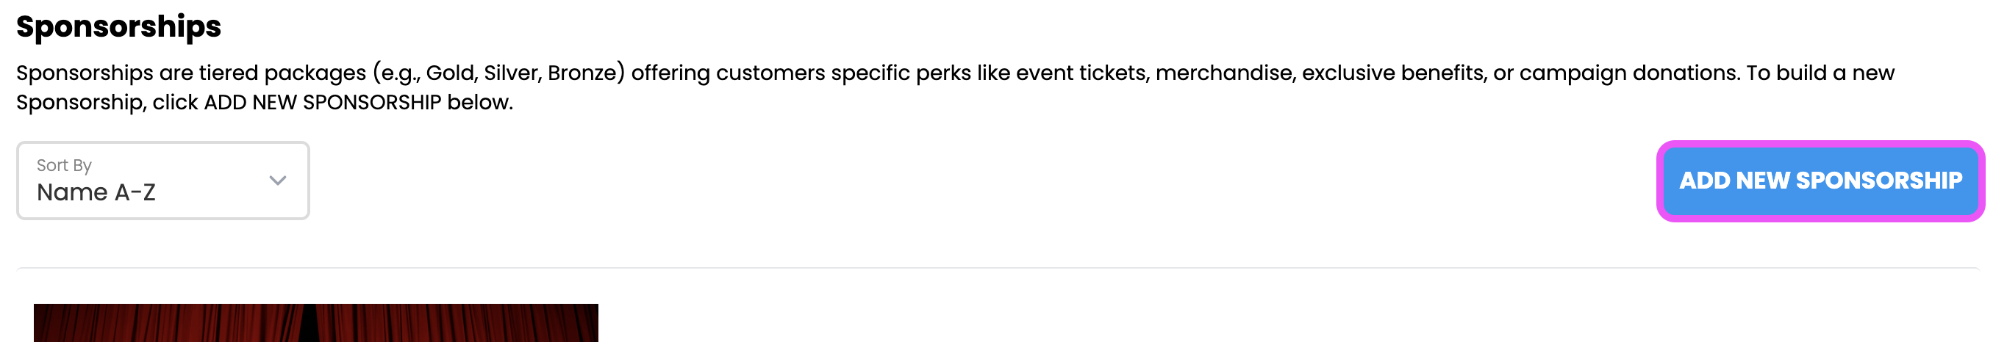Click the horizontal divider above the sponsorship card
The width and height of the screenshot is (2007, 342).
pos(998,268)
